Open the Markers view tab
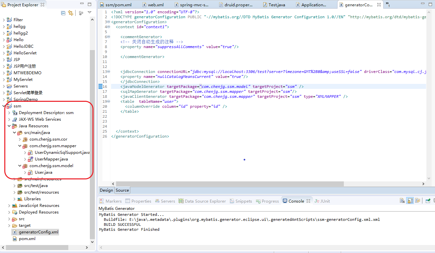Viewport: 435px width, 253px height. point(110,201)
